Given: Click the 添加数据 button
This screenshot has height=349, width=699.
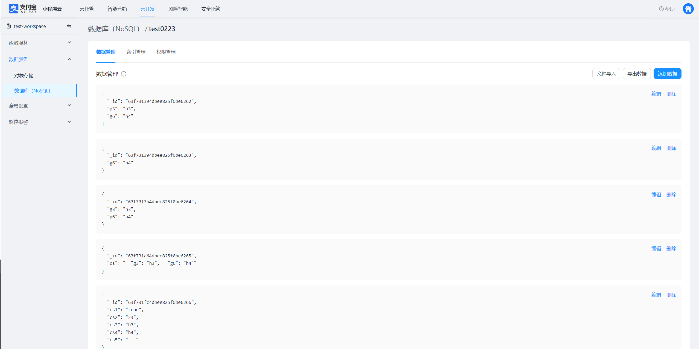Looking at the screenshot, I should tap(667, 74).
